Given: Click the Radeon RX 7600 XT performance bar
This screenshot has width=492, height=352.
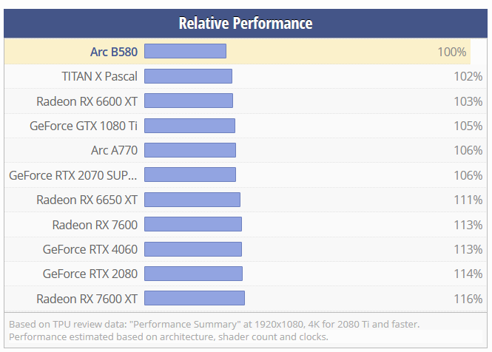Looking at the screenshot, I should (195, 298).
